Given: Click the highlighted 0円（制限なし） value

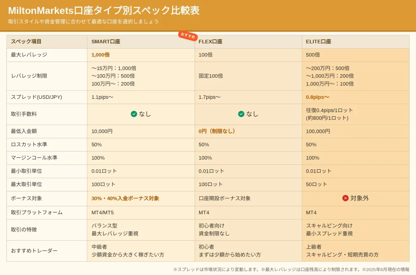Looking at the screenshot, I should click(x=217, y=131).
